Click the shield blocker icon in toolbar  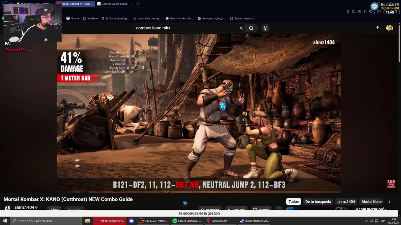pos(359,12)
